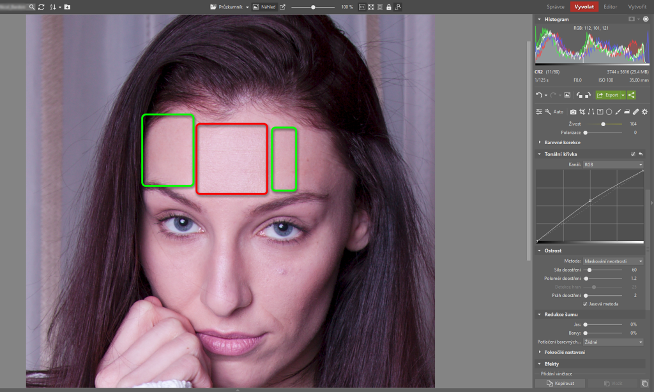654x392 pixels.
Task: Select the retouching bandage tool
Action: coord(635,112)
